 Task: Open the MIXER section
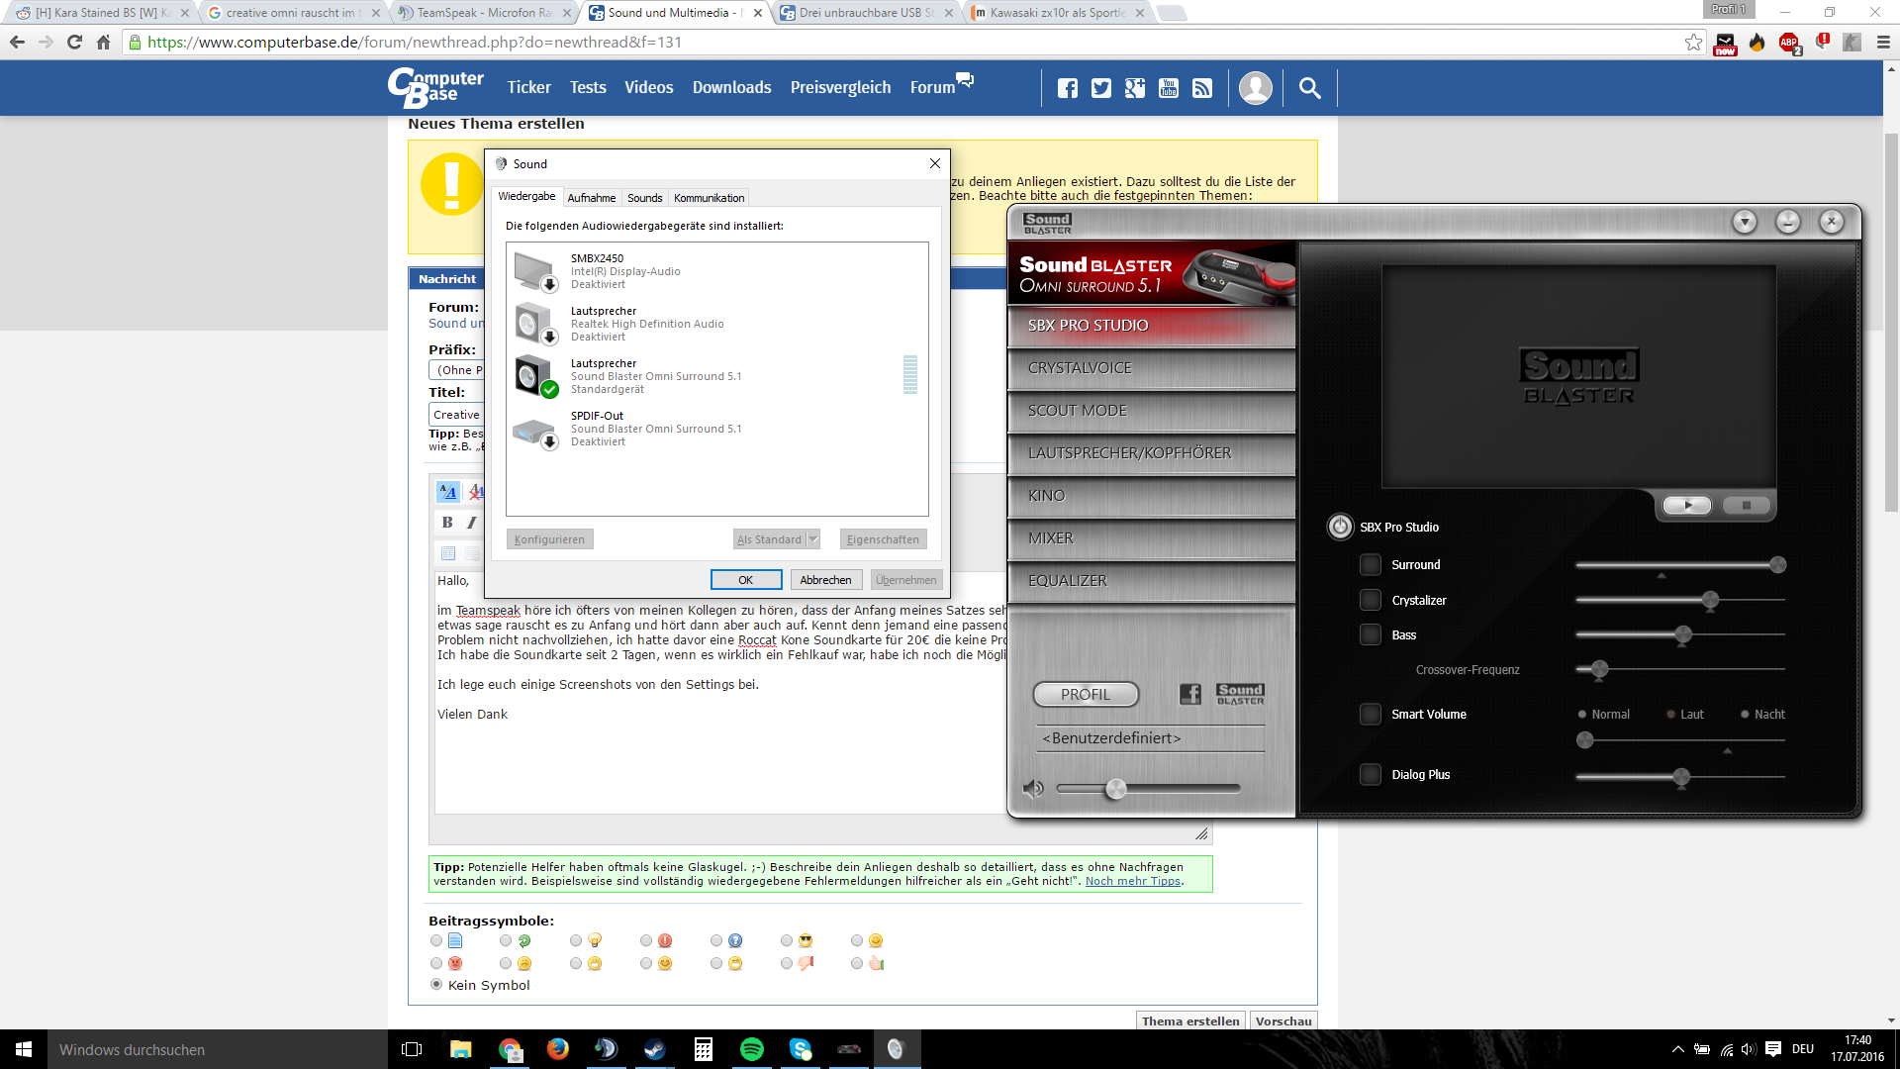pyautogui.click(x=1152, y=538)
